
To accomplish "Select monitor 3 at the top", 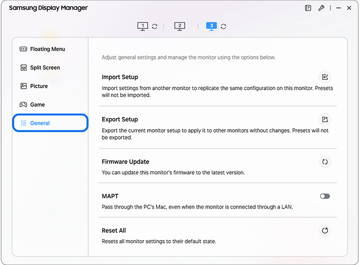I will pyautogui.click(x=211, y=26).
